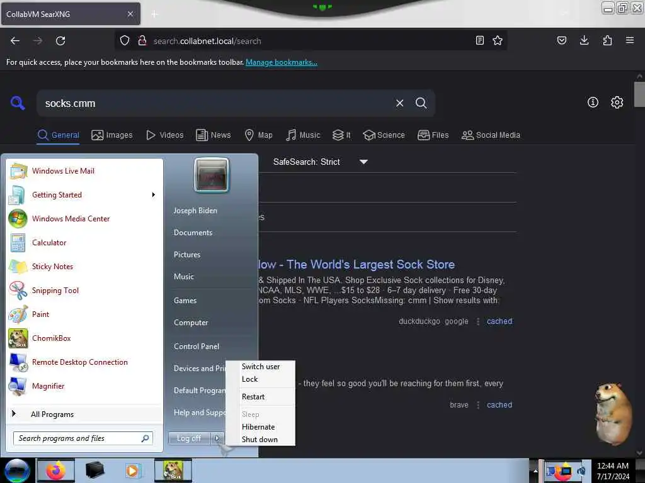Switch to the Videos search tab
The width and height of the screenshot is (645, 483).
click(x=164, y=135)
